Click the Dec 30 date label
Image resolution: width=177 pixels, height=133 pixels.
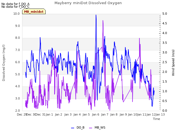(31, 114)
